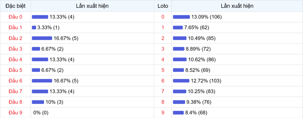
Task: Click the Loto 9 bar at 8.4%
Action: point(178,113)
